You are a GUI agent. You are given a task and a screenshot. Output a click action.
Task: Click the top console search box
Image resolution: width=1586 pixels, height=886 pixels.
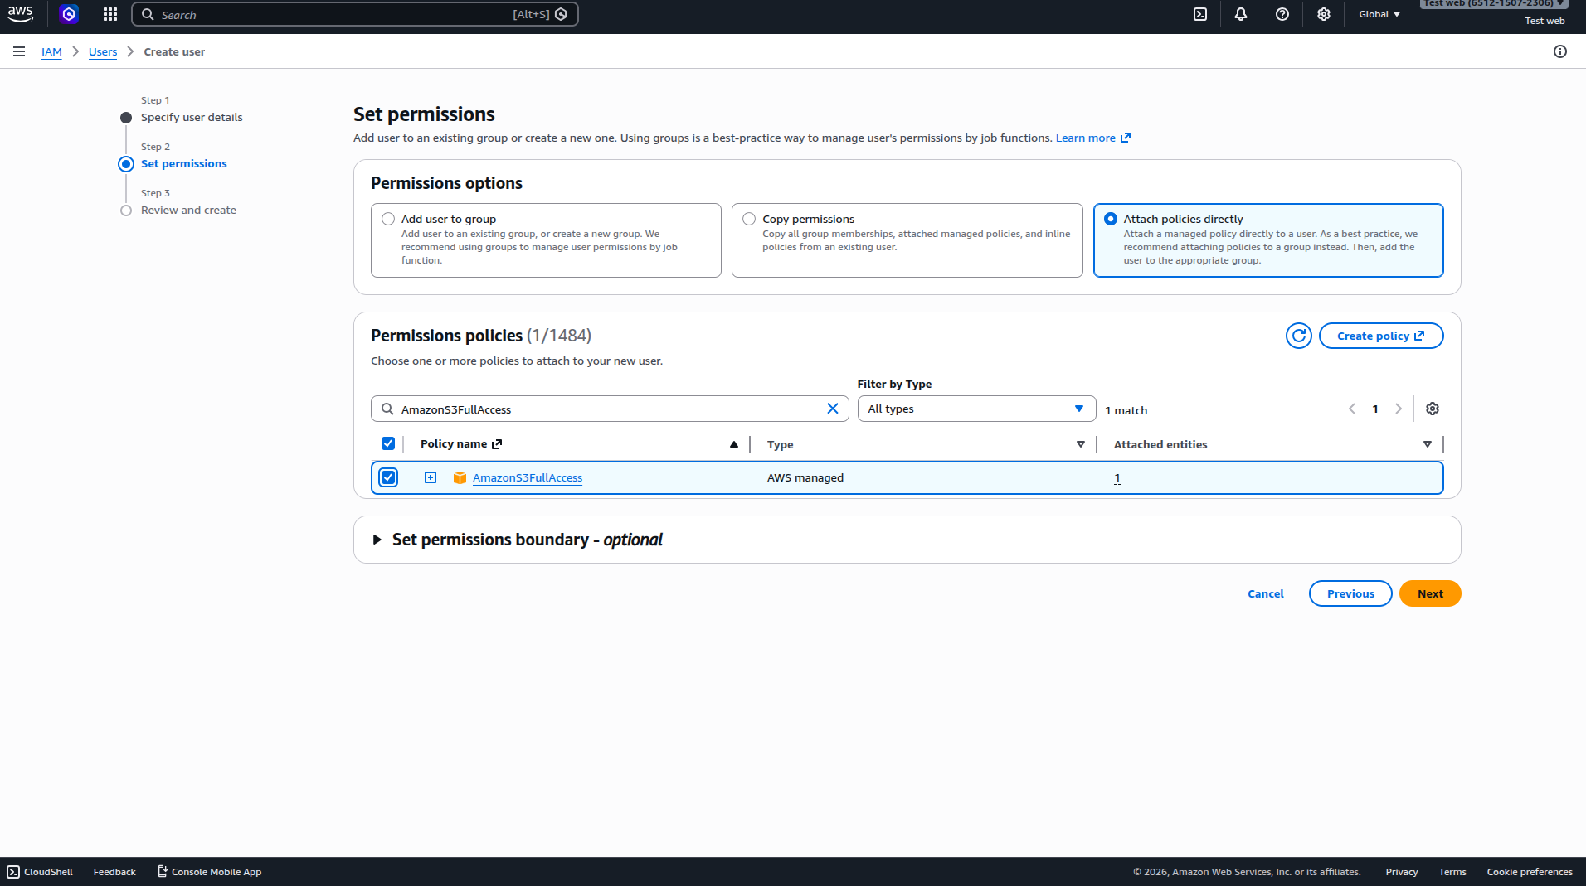pyautogui.click(x=354, y=14)
